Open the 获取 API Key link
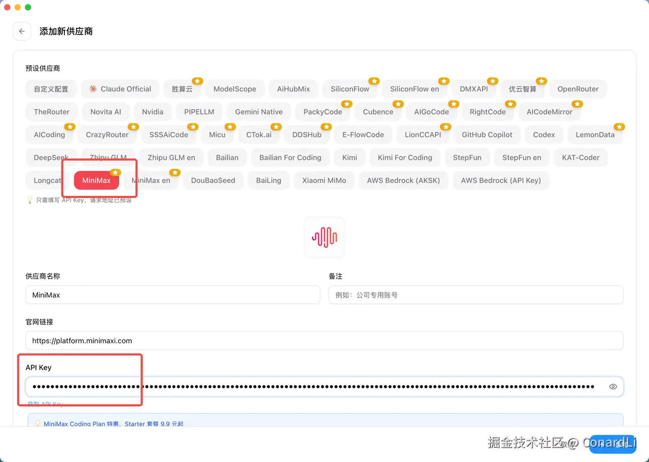 (46, 404)
